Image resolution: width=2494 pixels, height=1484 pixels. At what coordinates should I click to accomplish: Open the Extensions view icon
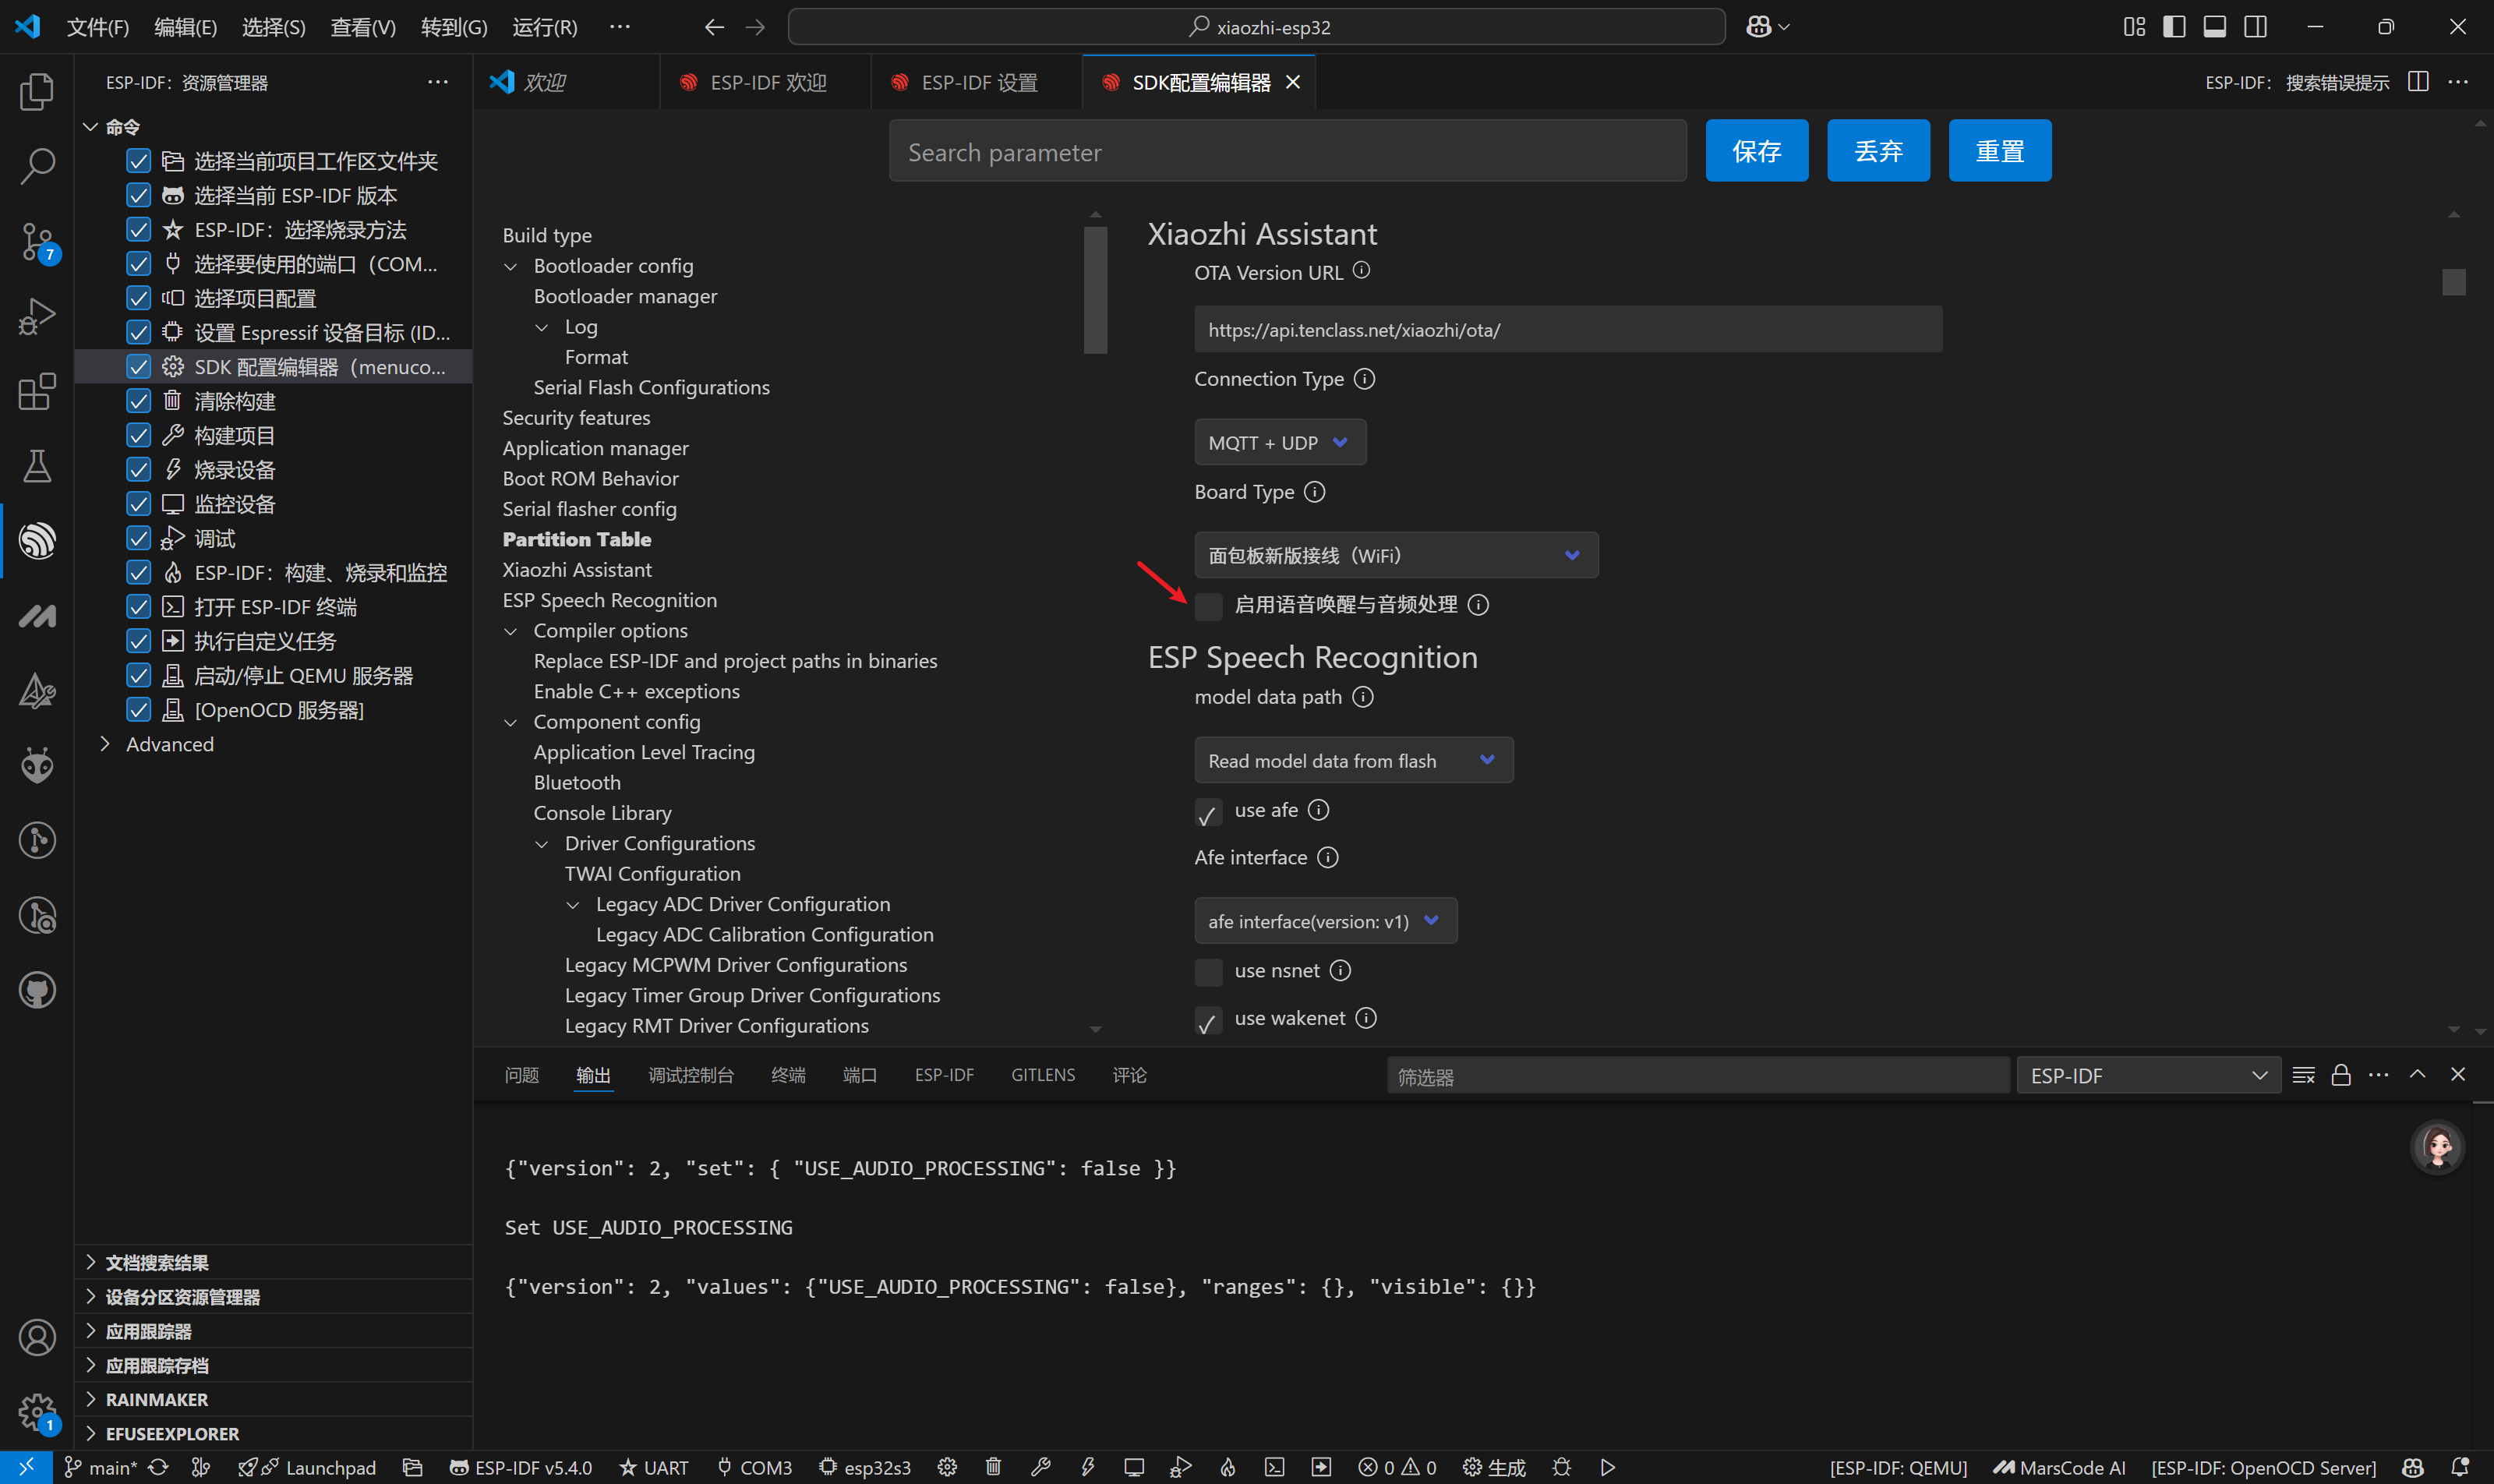point(37,391)
